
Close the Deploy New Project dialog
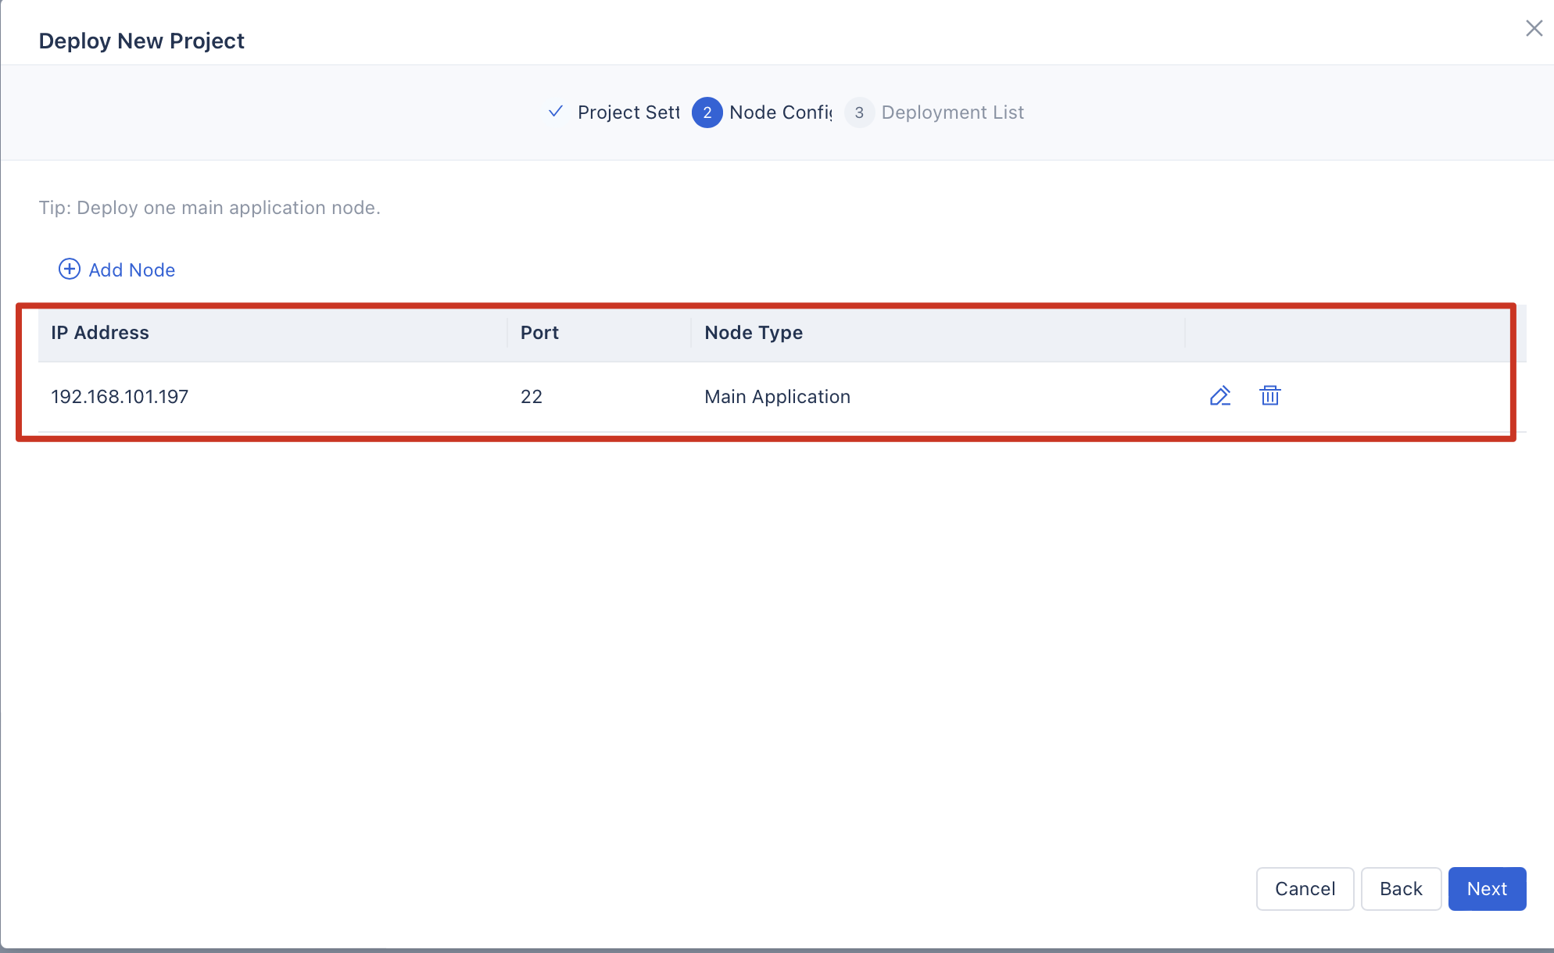click(1534, 29)
